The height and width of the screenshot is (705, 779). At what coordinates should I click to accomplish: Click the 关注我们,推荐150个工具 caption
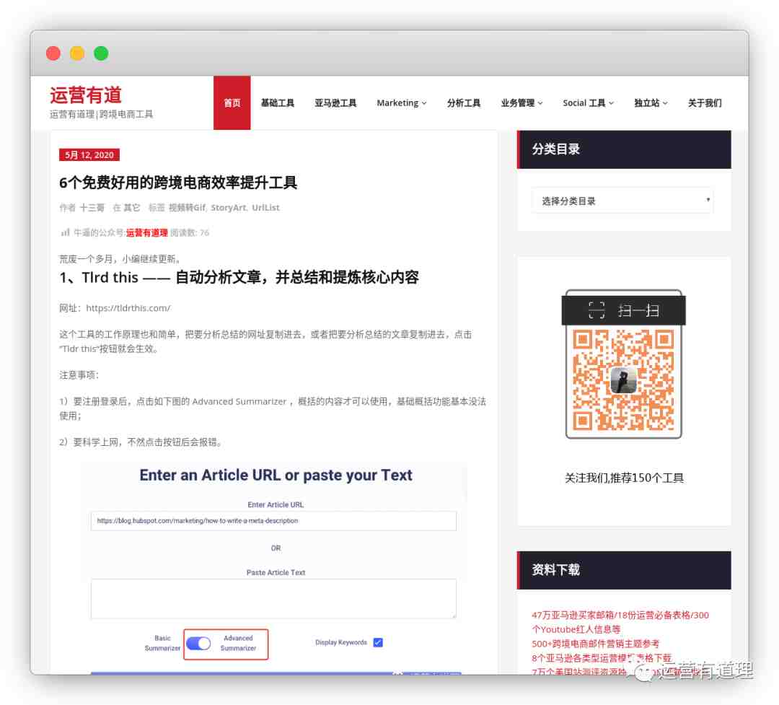[x=624, y=478]
